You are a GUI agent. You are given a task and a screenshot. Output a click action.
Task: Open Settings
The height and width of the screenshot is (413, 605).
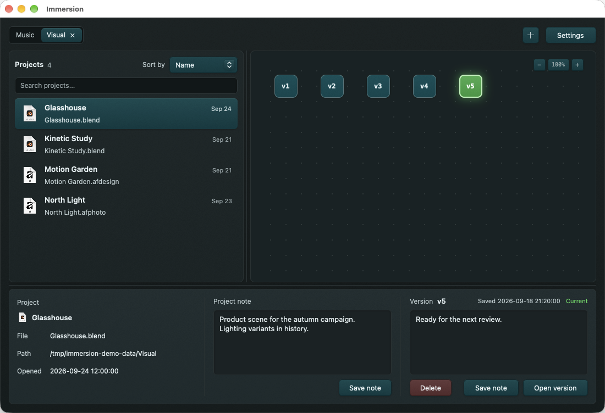pyautogui.click(x=570, y=36)
